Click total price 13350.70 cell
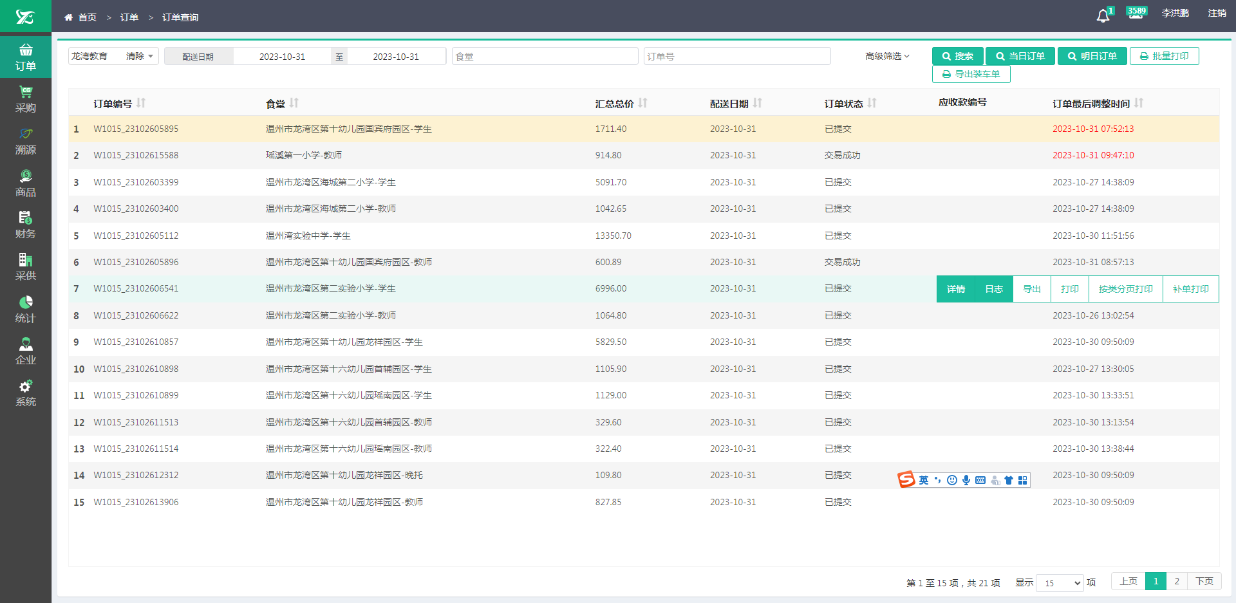 pyautogui.click(x=613, y=236)
